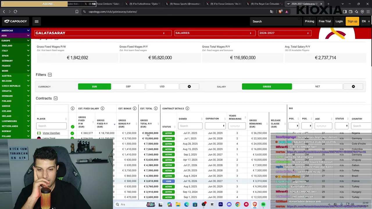Image resolution: width=372 pixels, height=209 pixels.
Task: Click the yellow Sign up button
Action: click(352, 21)
